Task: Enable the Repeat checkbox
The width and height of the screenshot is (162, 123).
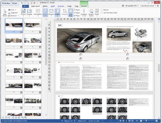Action: point(102,10)
